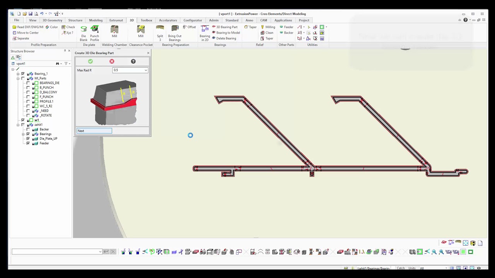Check the MI_Parts checkbox
Viewport: 495px width, 278px height.
pos(23,78)
